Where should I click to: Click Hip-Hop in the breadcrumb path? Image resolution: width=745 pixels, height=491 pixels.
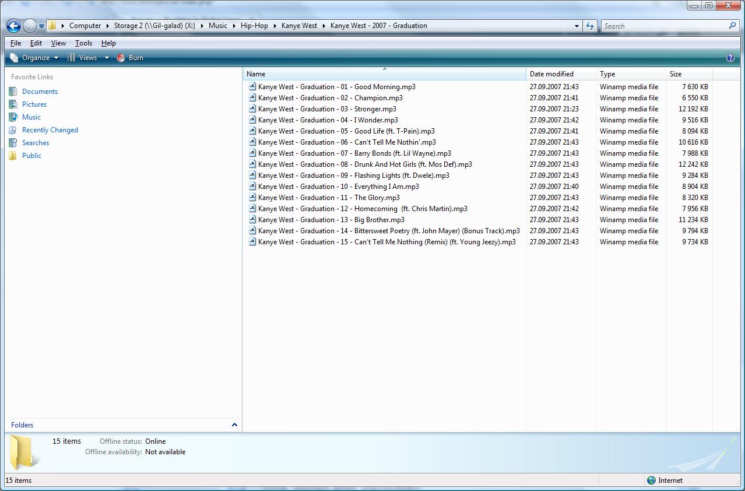(x=254, y=26)
